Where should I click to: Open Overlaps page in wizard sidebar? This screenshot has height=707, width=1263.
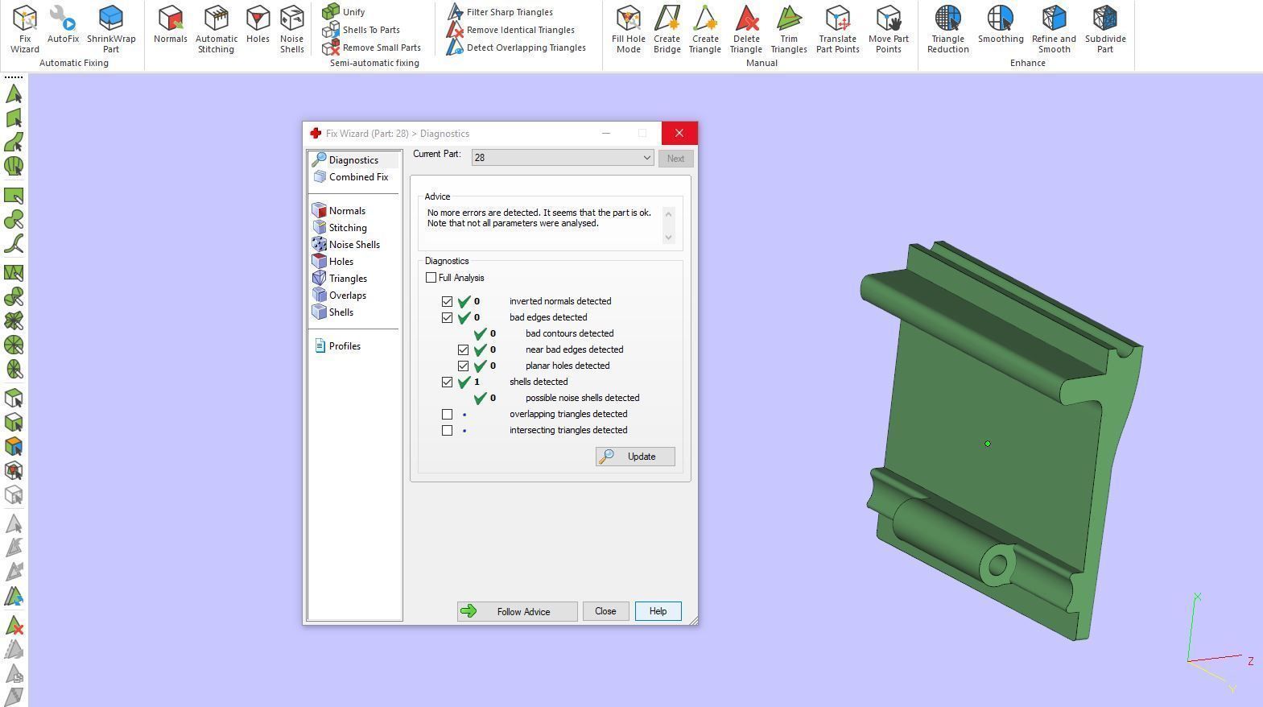click(347, 296)
